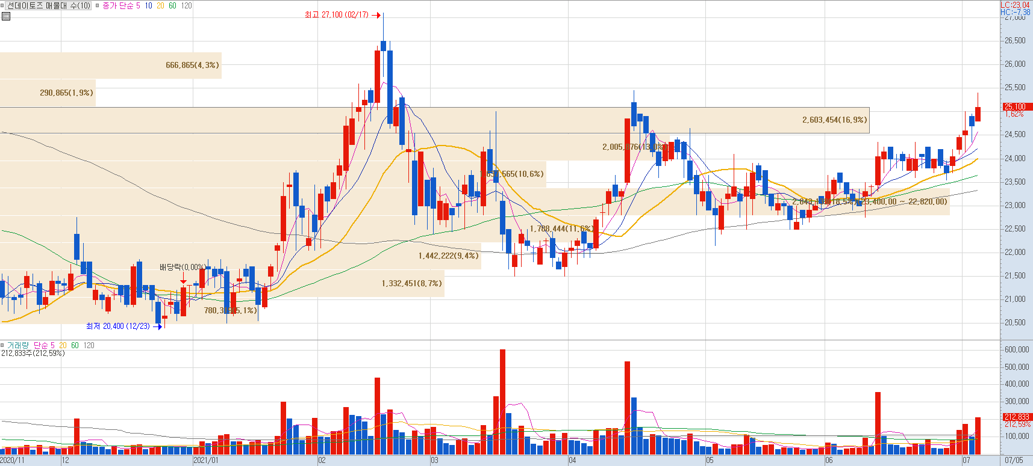Image resolution: width=1033 pixels, height=466 pixels.
Task: Click the 최고 27,100 (02/17) high marker
Action: click(x=342, y=14)
